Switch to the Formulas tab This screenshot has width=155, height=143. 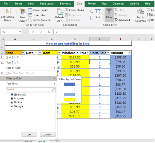pyautogui.click(x=65, y=4)
